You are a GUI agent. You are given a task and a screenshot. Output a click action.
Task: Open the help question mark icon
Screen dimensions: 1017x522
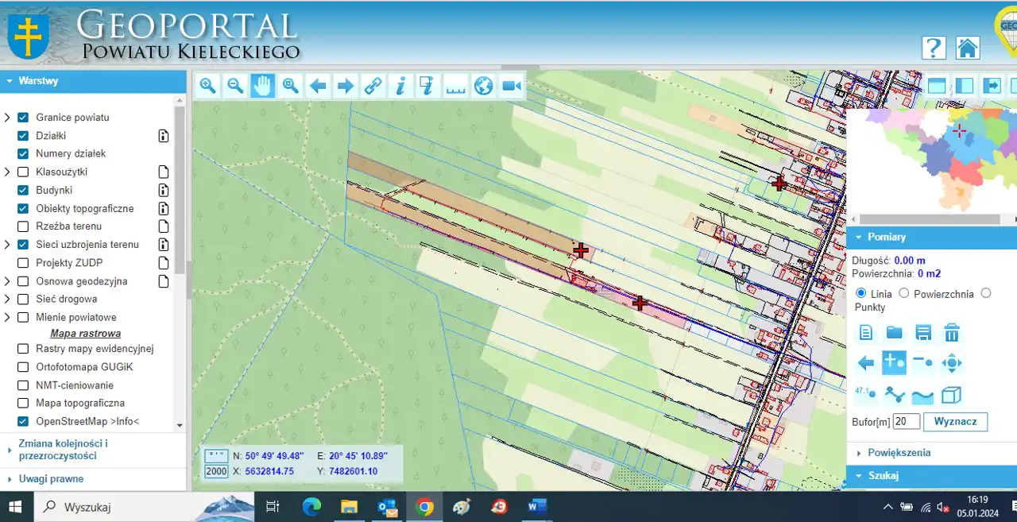tap(934, 48)
